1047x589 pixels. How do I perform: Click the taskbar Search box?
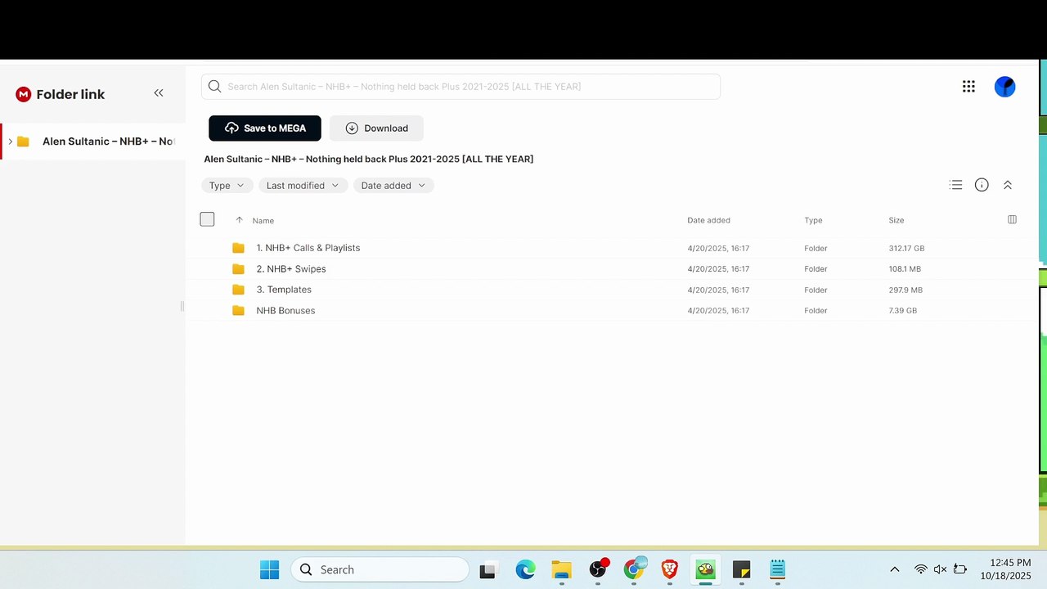click(380, 569)
